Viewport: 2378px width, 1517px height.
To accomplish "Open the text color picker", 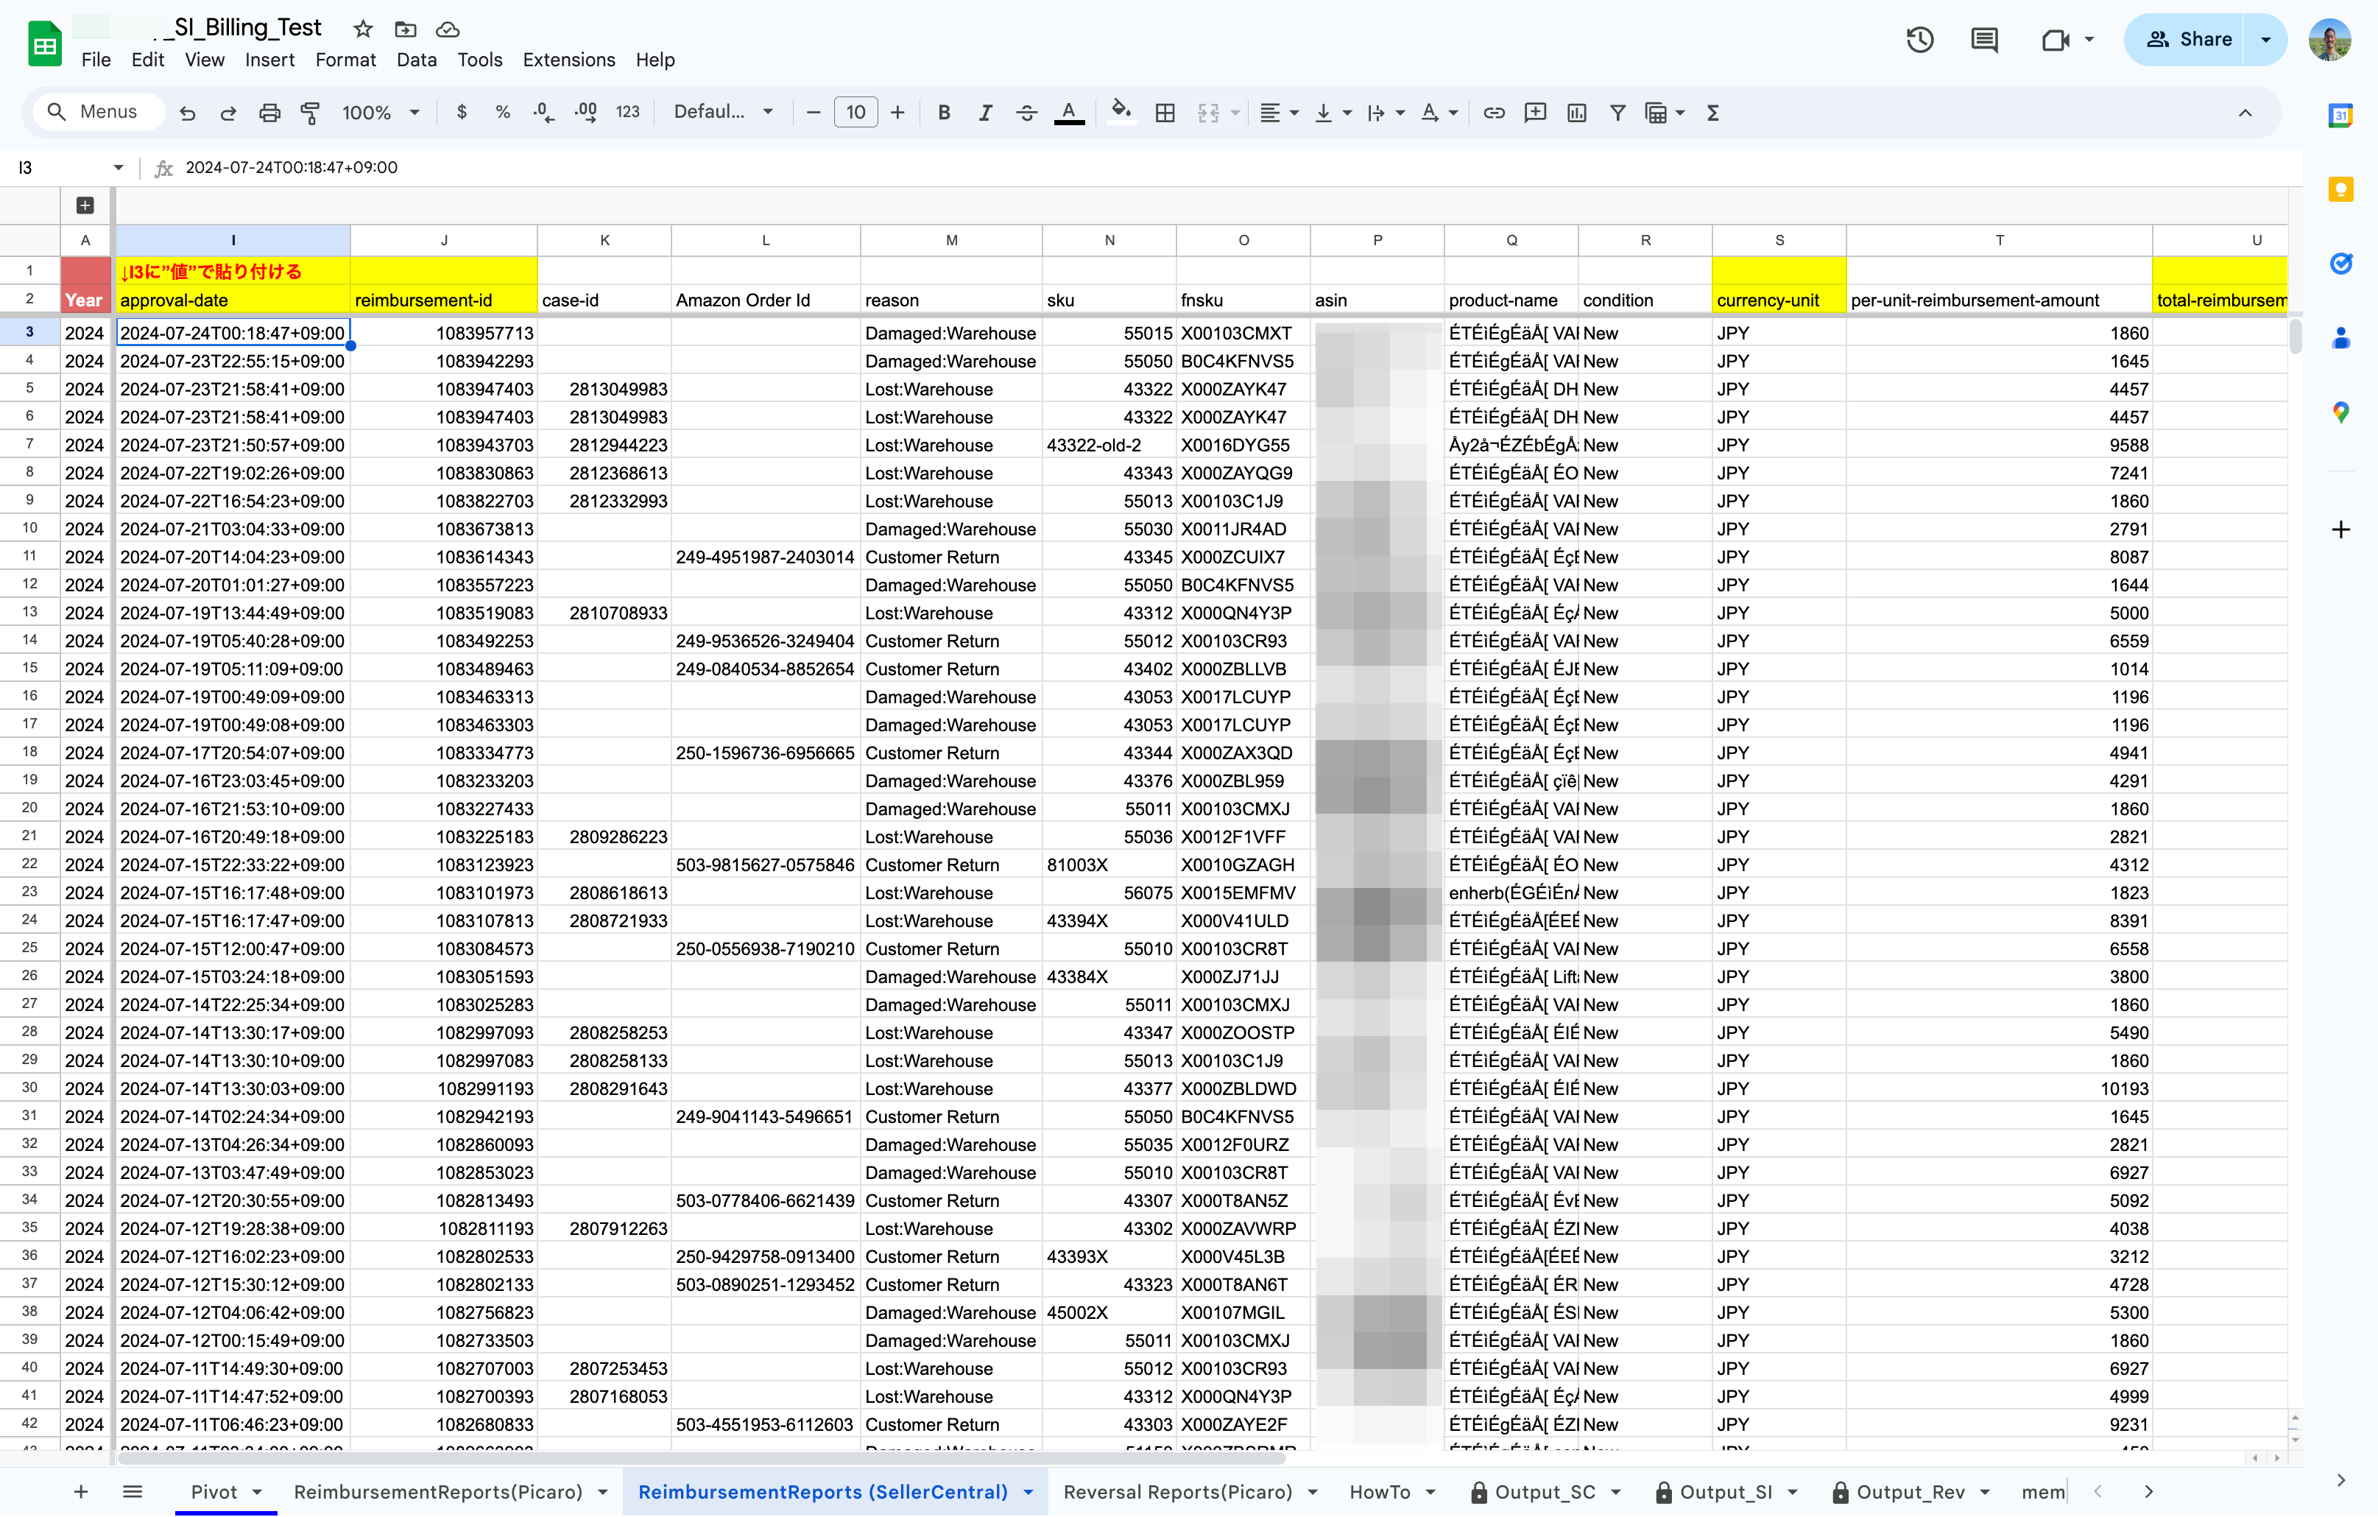I will click(1068, 113).
